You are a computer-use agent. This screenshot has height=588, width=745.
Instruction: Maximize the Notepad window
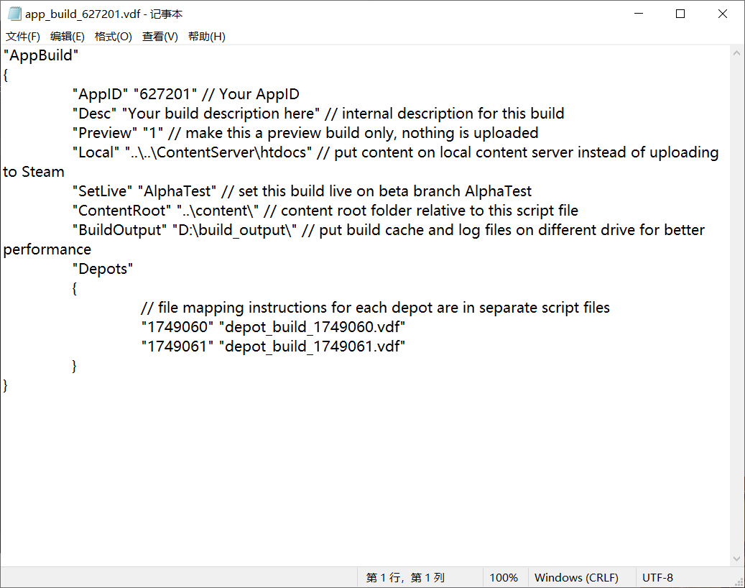(x=680, y=14)
